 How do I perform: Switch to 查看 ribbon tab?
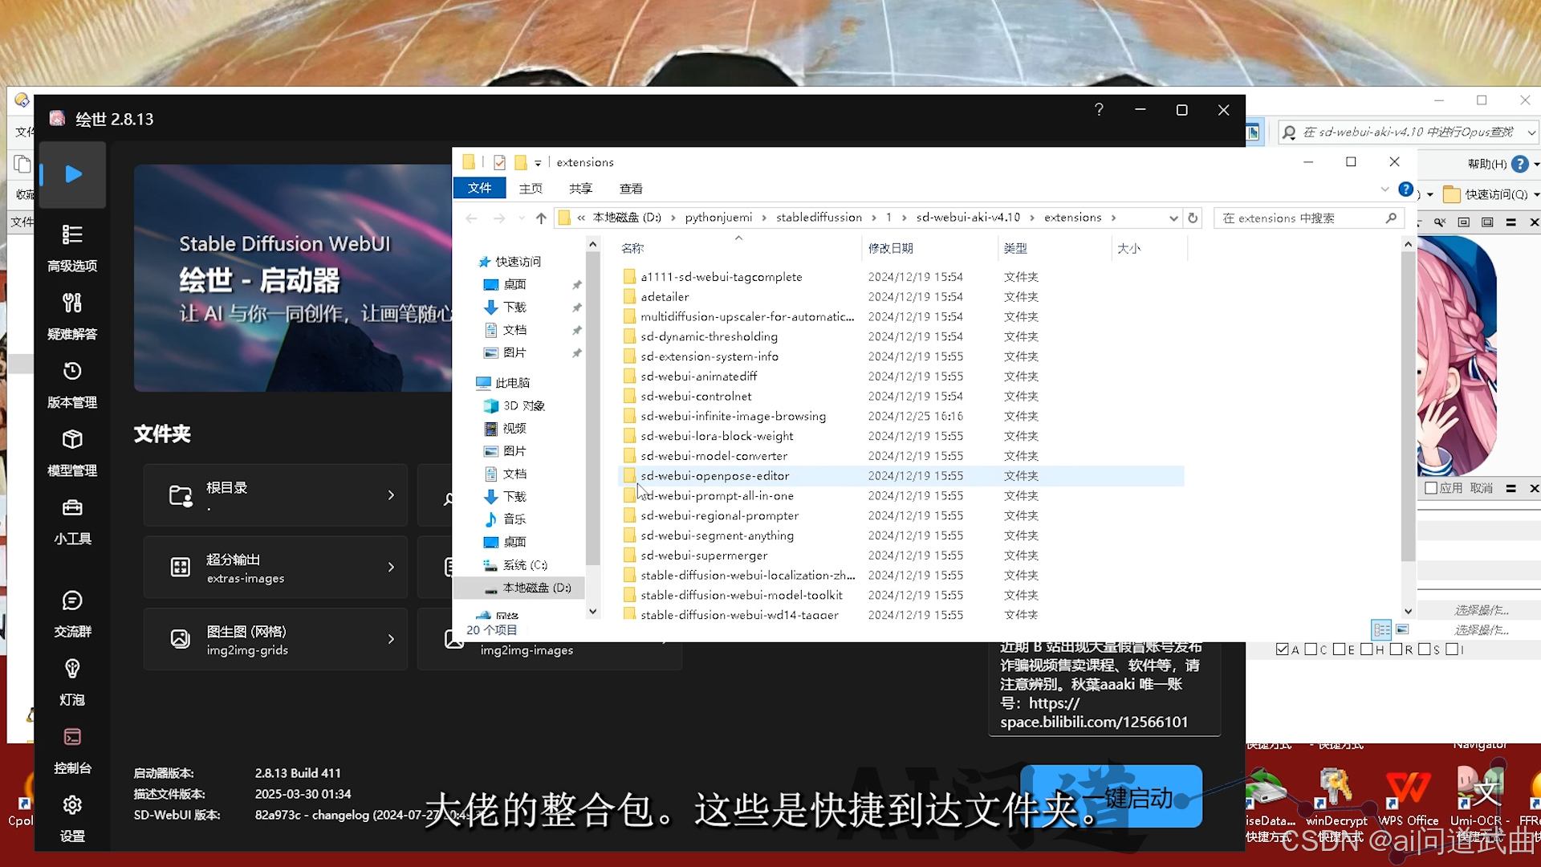click(x=631, y=189)
